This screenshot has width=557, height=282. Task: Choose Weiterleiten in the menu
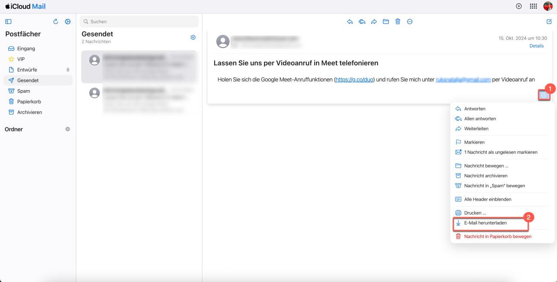click(x=502, y=129)
